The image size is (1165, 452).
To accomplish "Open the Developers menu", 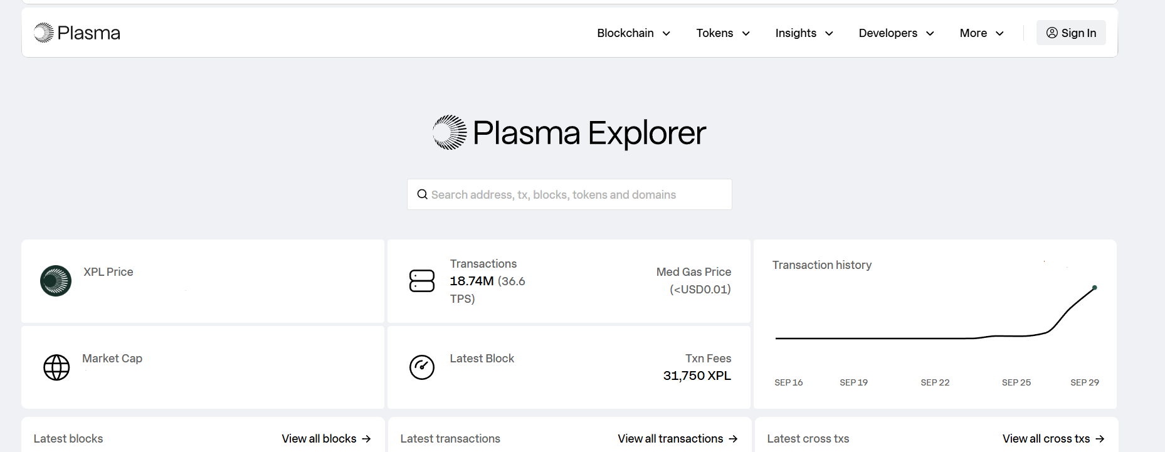I will coord(896,33).
